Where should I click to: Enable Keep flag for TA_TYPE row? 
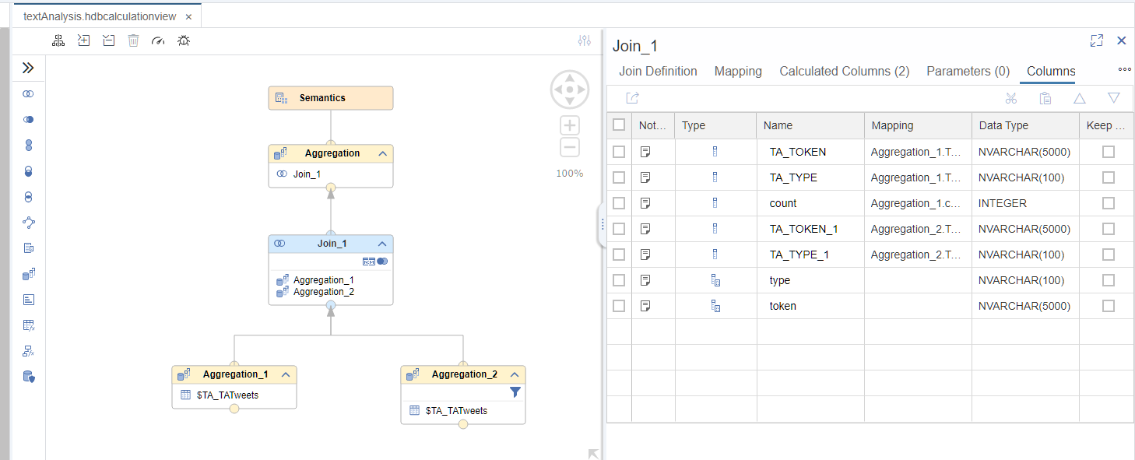tap(1108, 177)
